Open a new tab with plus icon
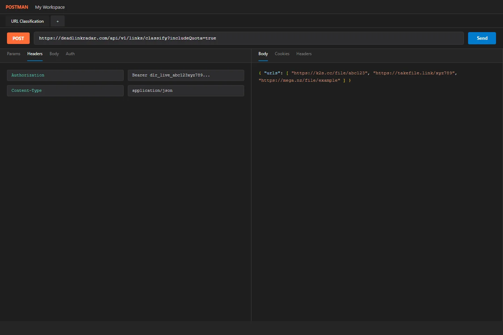 (x=58, y=21)
